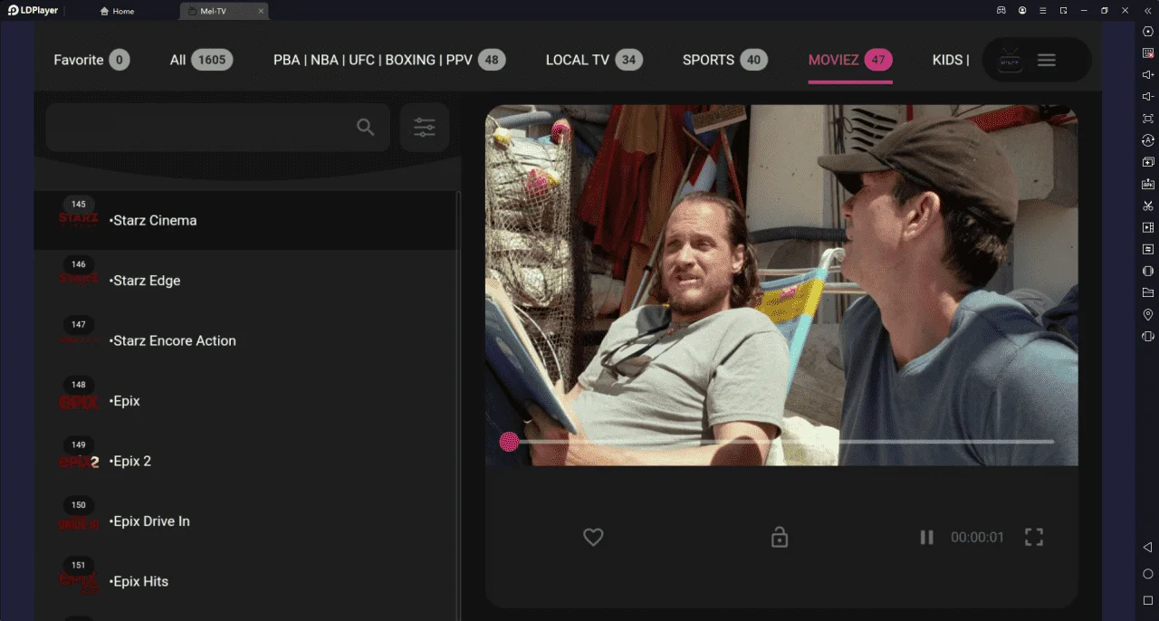Start the video recorder icon
Screen dimensions: 1159x621
pyautogui.click(x=1148, y=227)
